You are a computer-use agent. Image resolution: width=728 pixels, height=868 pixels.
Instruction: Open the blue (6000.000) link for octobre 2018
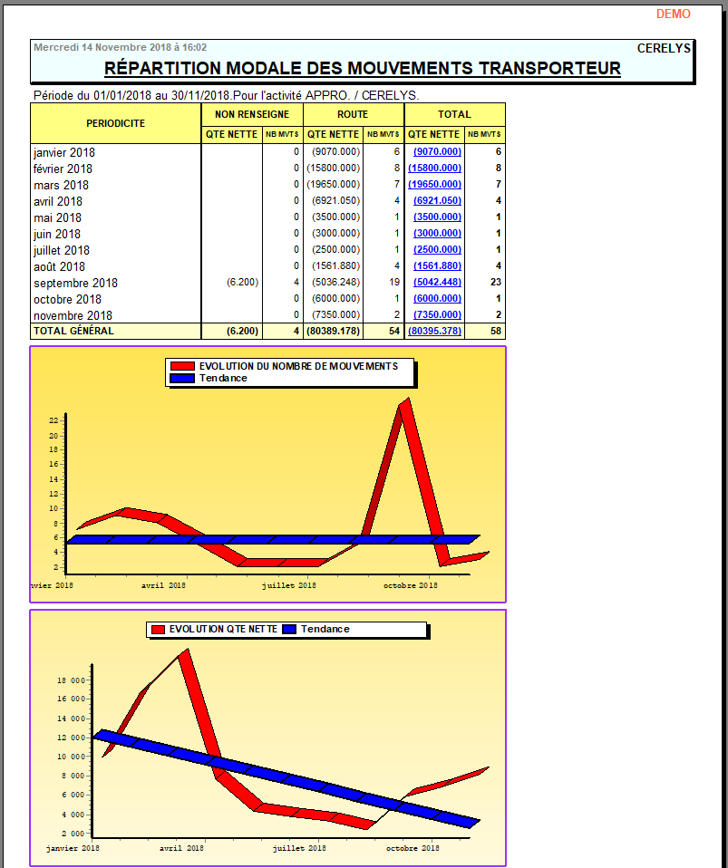(x=437, y=299)
